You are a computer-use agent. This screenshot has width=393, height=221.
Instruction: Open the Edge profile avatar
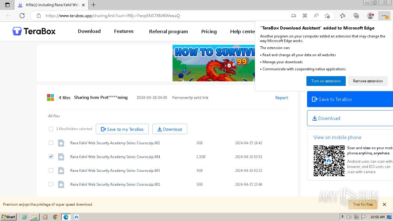[x=370, y=16]
